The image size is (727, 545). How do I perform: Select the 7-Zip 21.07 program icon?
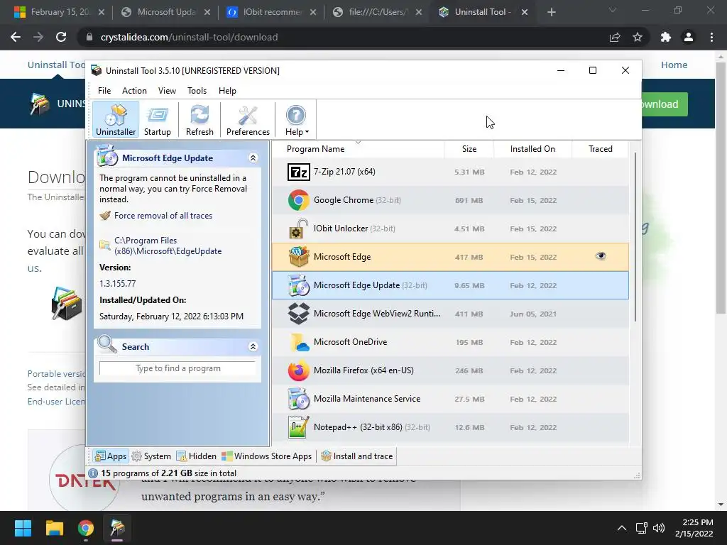tap(299, 172)
